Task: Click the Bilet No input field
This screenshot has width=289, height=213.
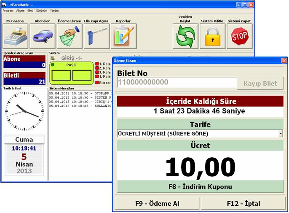Action: [x=176, y=83]
